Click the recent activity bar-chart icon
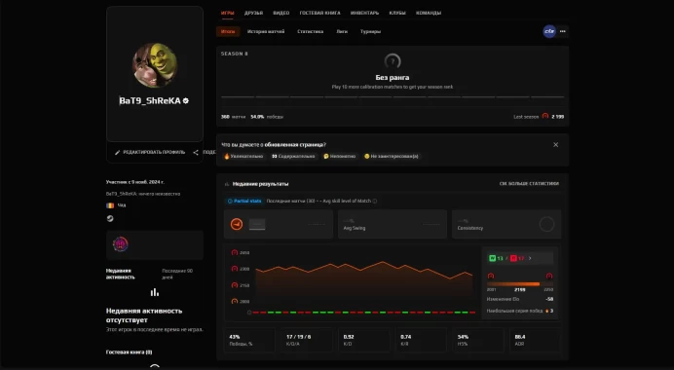674x370 pixels. click(x=155, y=293)
